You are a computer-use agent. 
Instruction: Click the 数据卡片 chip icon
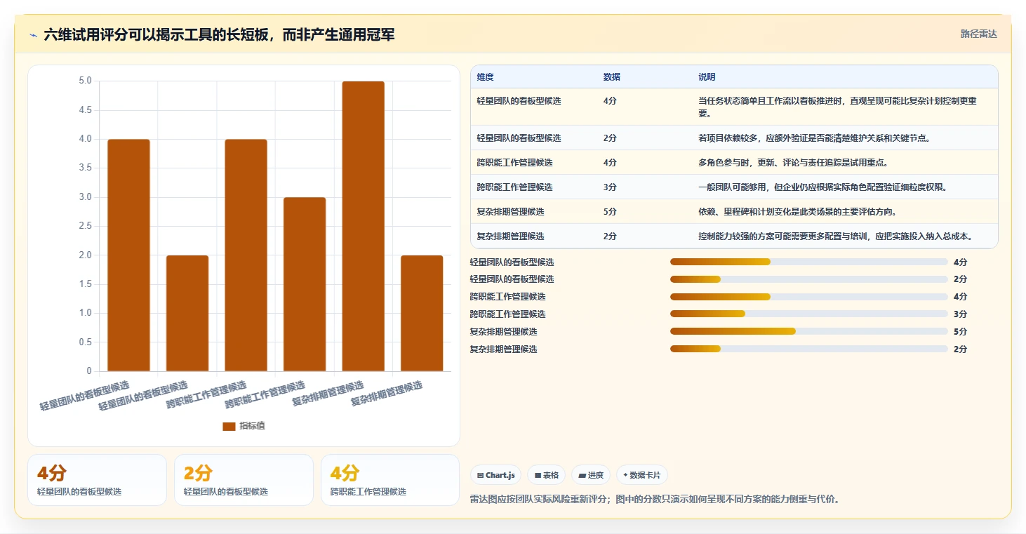[625, 475]
